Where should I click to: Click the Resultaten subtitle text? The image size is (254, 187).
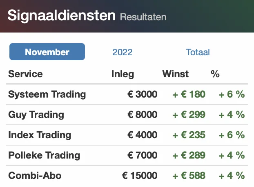(143, 17)
